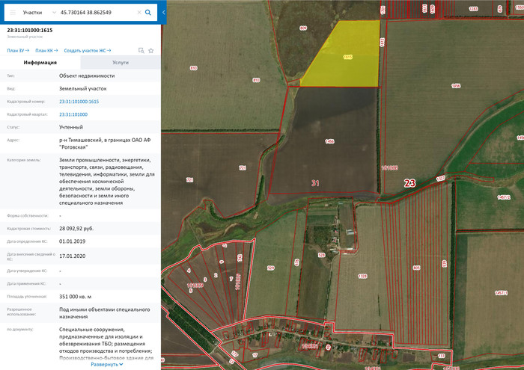Select parcel 1466 on the map
Viewport: 524px width, 370px height.
(x=329, y=141)
